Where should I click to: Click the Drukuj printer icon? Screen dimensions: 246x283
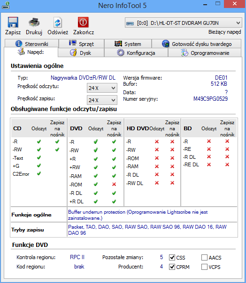[34, 22]
